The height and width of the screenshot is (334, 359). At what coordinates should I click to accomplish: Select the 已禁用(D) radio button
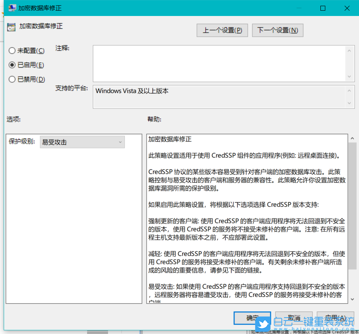coord(12,79)
